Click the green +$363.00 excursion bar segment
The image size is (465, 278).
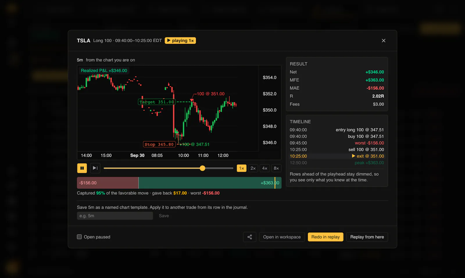pyautogui.click(x=210, y=183)
